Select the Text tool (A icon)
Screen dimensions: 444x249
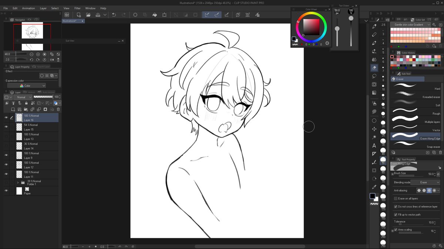pyautogui.click(x=374, y=146)
